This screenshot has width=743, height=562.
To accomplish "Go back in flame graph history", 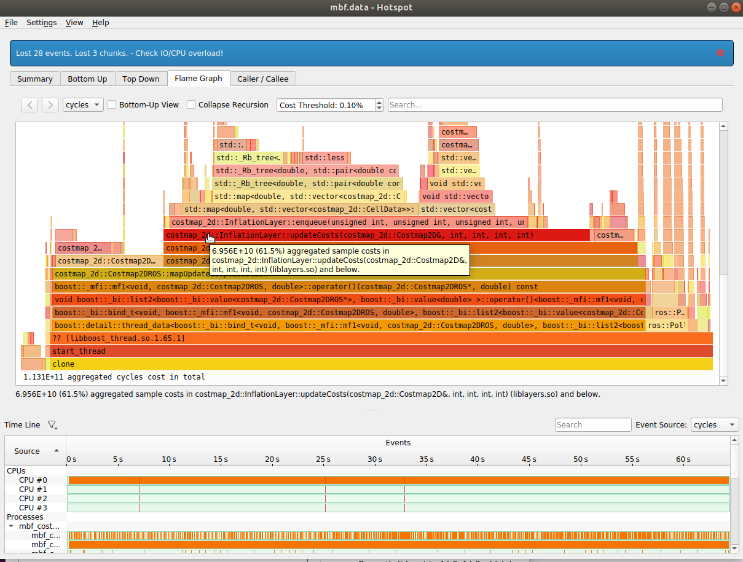I will pyautogui.click(x=29, y=104).
